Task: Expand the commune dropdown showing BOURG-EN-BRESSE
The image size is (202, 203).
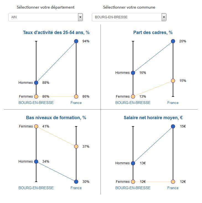Action: (x=129, y=17)
